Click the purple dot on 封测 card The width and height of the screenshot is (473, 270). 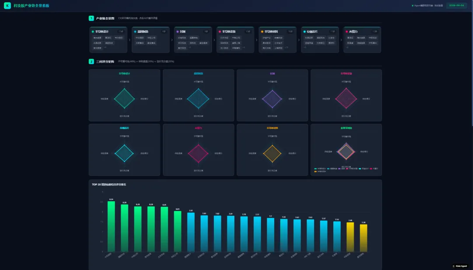(x=177, y=32)
